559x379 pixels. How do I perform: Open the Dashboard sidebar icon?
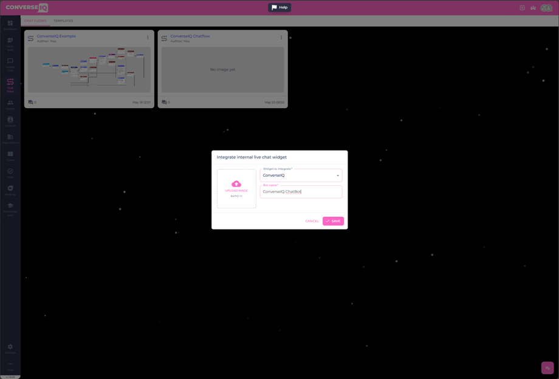pyautogui.click(x=10, y=25)
